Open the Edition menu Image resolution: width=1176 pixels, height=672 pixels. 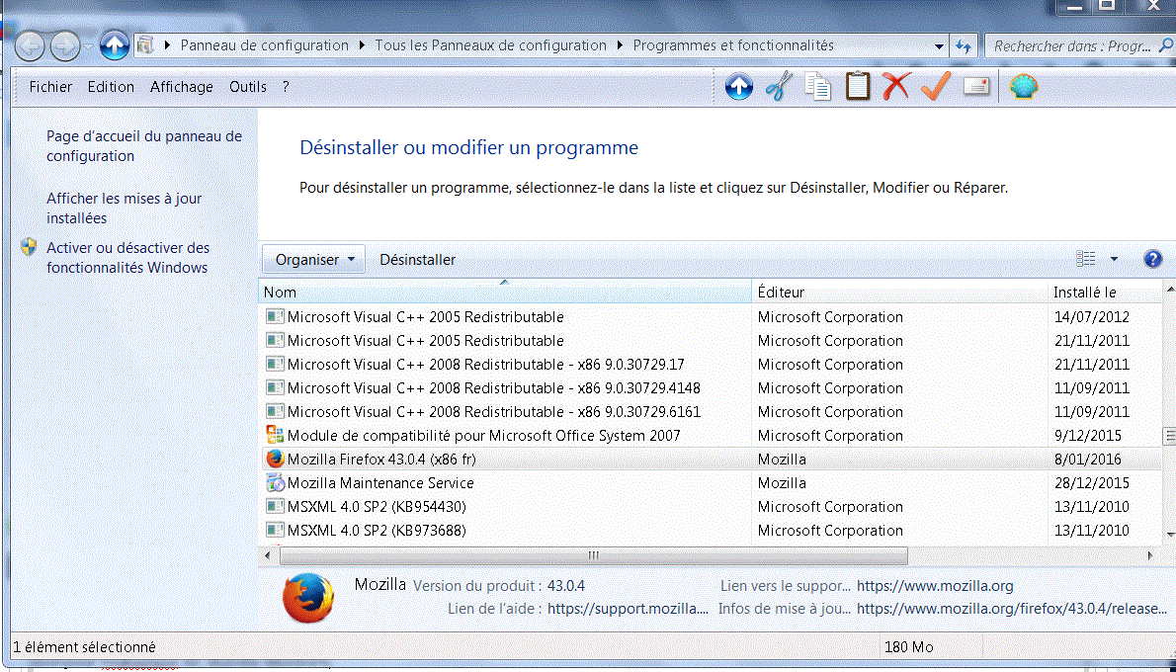pos(111,87)
